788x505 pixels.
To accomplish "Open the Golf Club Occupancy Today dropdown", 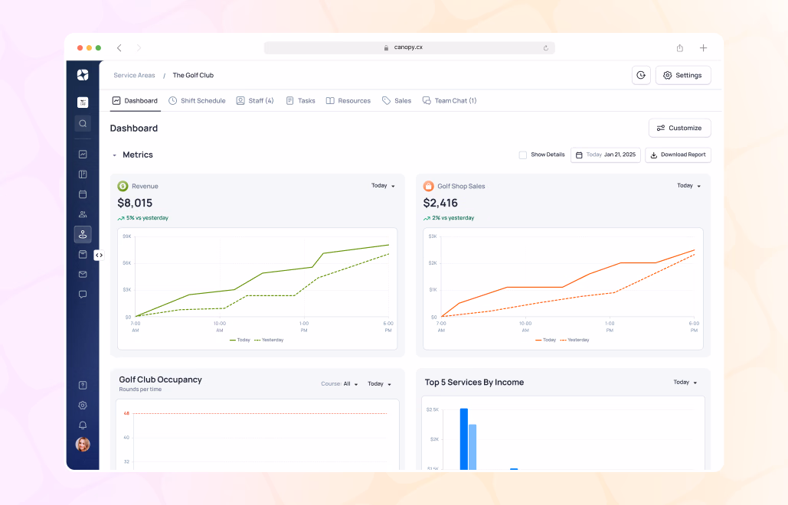I will [379, 384].
